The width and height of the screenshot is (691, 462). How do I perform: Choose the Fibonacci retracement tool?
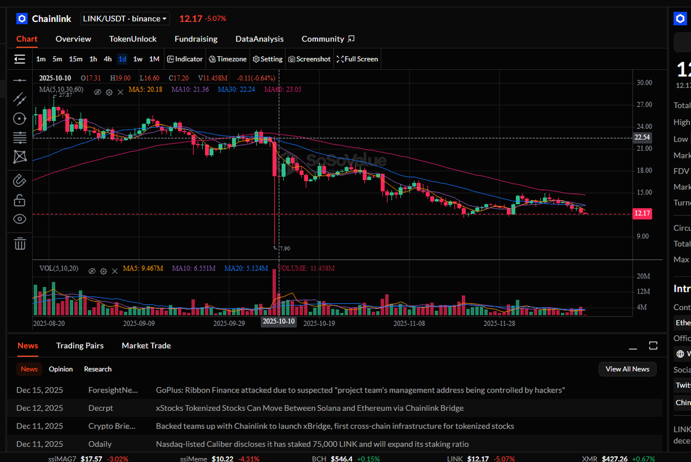point(20,137)
